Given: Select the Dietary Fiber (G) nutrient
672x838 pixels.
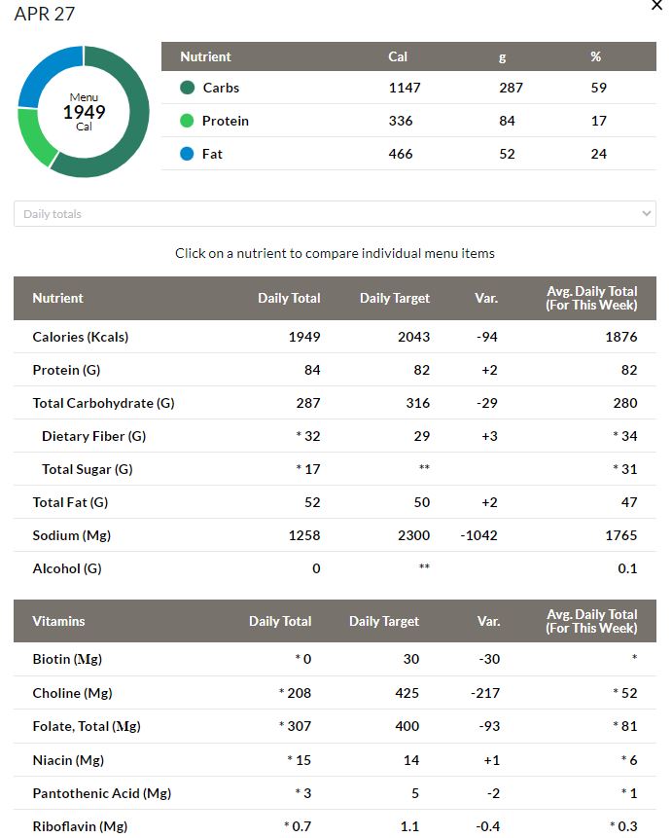Looking at the screenshot, I should coord(335,436).
